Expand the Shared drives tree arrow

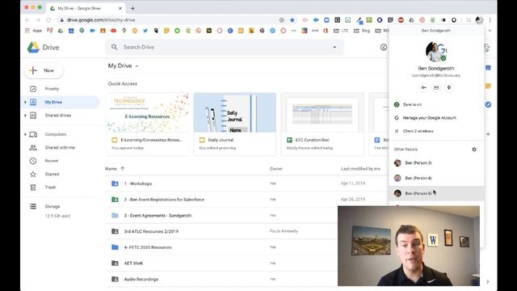tap(25, 116)
